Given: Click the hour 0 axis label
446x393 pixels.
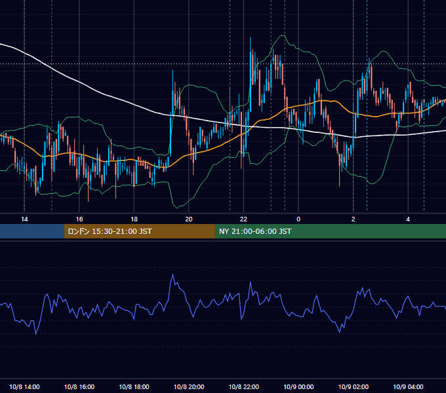Looking at the screenshot, I should pos(298,219).
